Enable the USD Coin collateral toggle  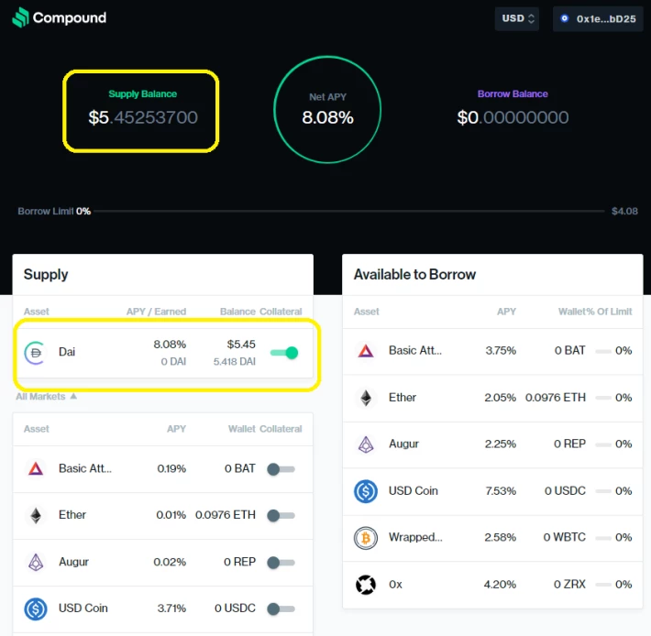tap(281, 609)
